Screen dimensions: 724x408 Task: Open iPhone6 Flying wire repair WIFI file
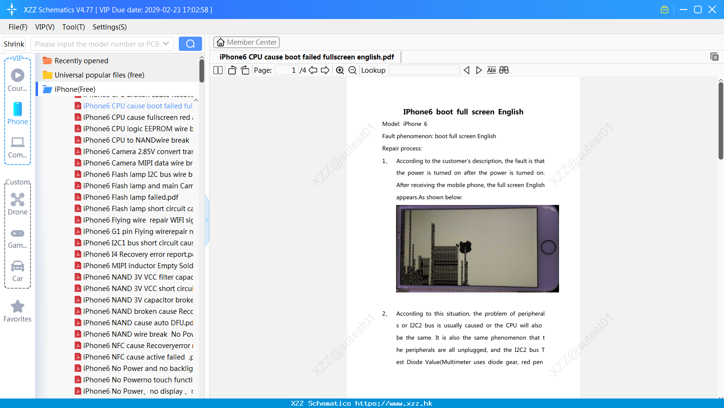pos(134,220)
